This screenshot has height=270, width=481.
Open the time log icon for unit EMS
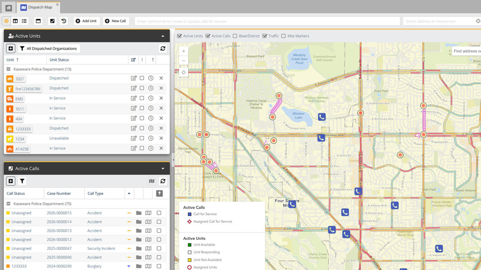pyautogui.click(x=151, y=98)
